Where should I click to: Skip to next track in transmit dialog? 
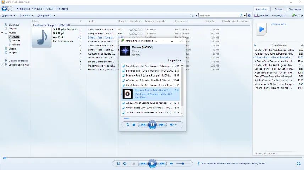pos(162,125)
